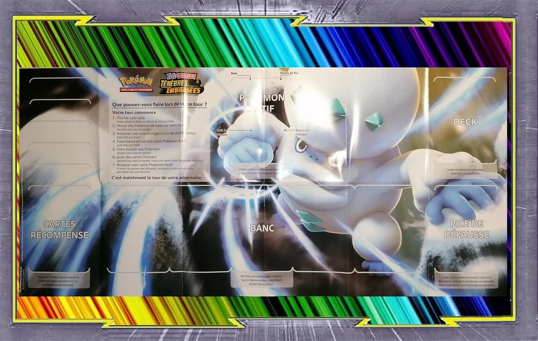The width and height of the screenshot is (538, 341).
Task: Click the Pokémon logo on the playmat
Action: 136,84
